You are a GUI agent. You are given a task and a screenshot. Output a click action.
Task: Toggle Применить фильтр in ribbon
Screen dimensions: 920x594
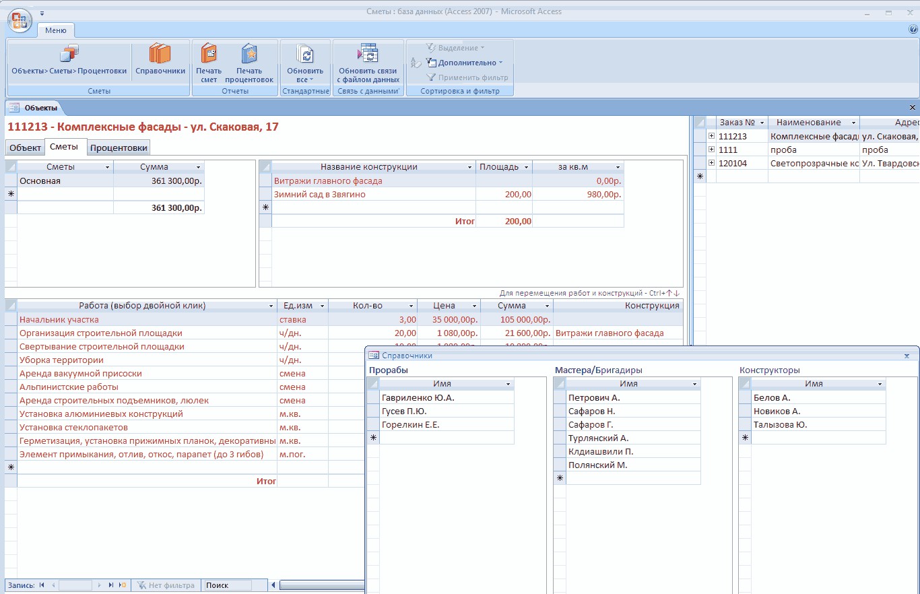pyautogui.click(x=467, y=77)
